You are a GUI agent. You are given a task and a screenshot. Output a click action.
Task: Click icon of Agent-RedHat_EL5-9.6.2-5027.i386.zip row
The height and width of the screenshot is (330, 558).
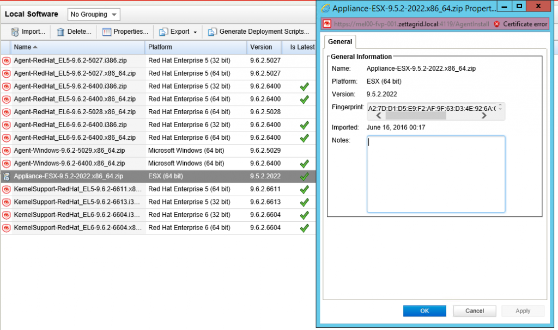(7, 61)
